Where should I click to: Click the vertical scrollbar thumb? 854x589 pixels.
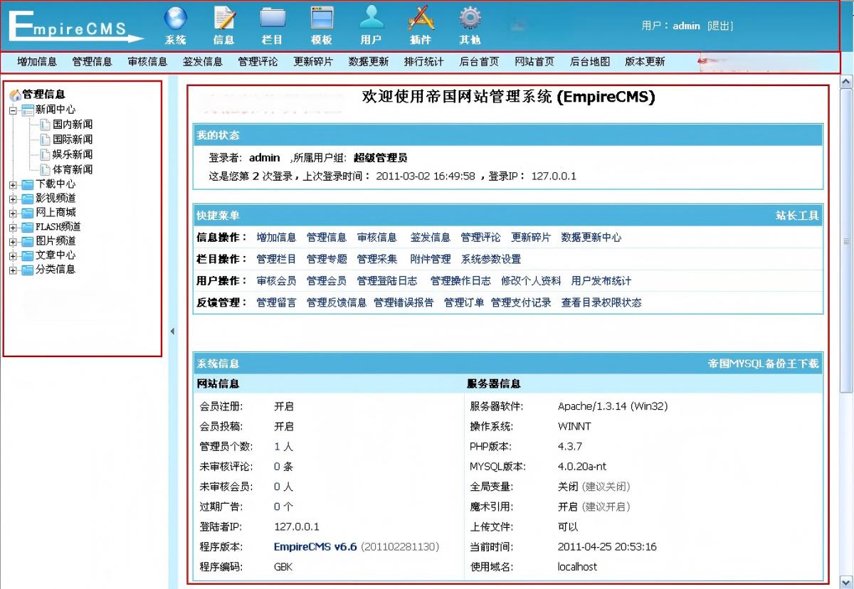tap(847, 242)
